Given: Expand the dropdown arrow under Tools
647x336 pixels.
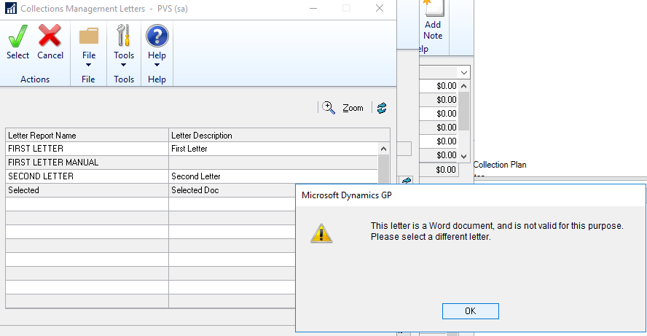Looking at the screenshot, I should tap(123, 65).
